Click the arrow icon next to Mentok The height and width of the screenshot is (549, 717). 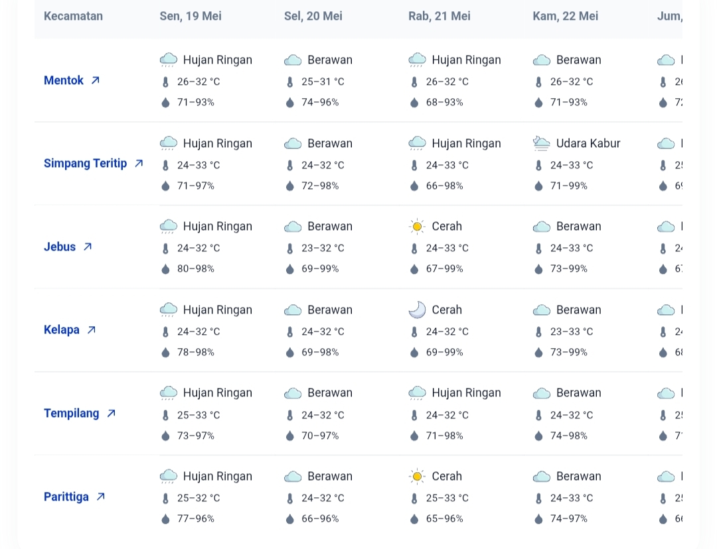96,80
